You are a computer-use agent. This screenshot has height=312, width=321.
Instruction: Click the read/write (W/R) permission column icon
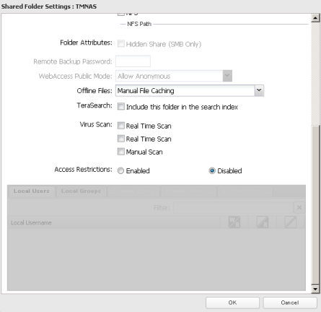[234, 222]
